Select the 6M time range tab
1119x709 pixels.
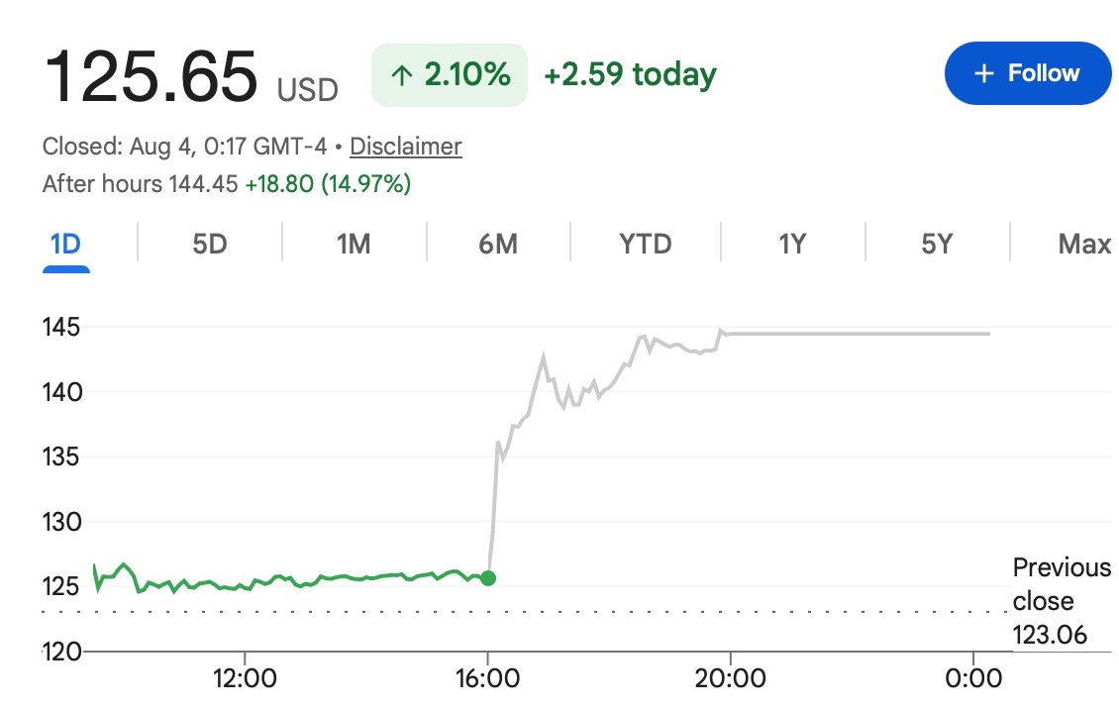tap(498, 245)
